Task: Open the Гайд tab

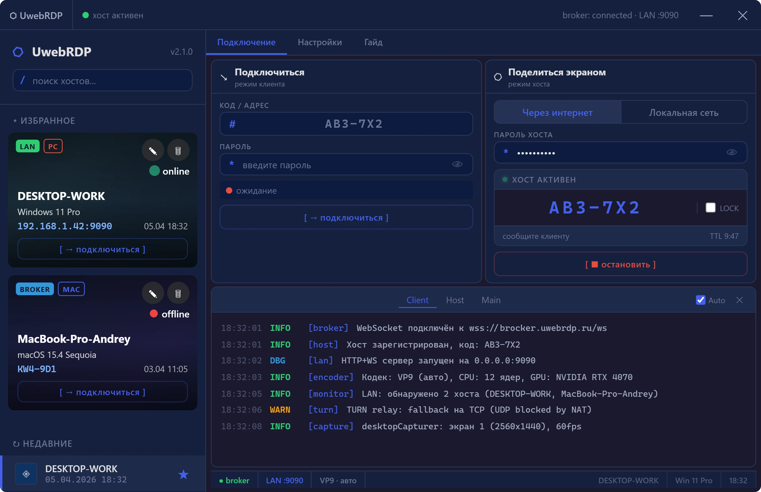Action: 373,43
